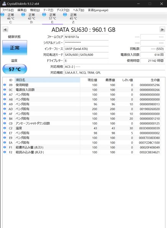Click the 使用時間 value 21142 時間

(153, 61)
